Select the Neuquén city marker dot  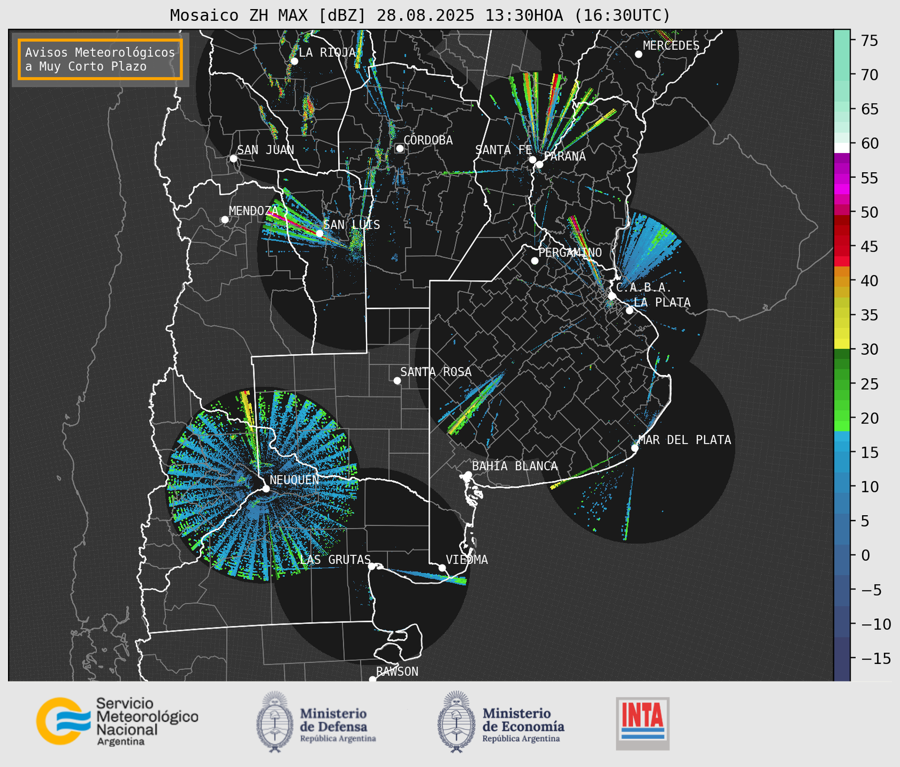pyautogui.click(x=266, y=489)
